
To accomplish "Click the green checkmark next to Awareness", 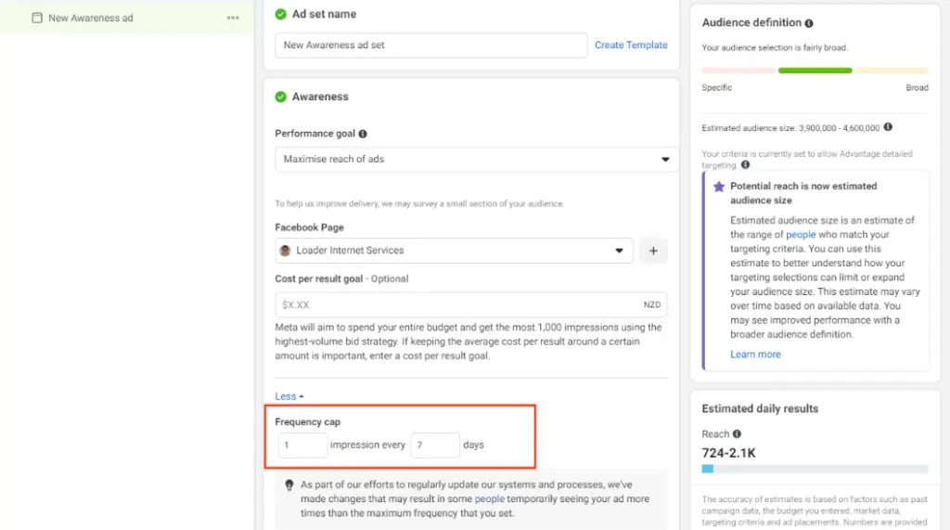I will (281, 97).
